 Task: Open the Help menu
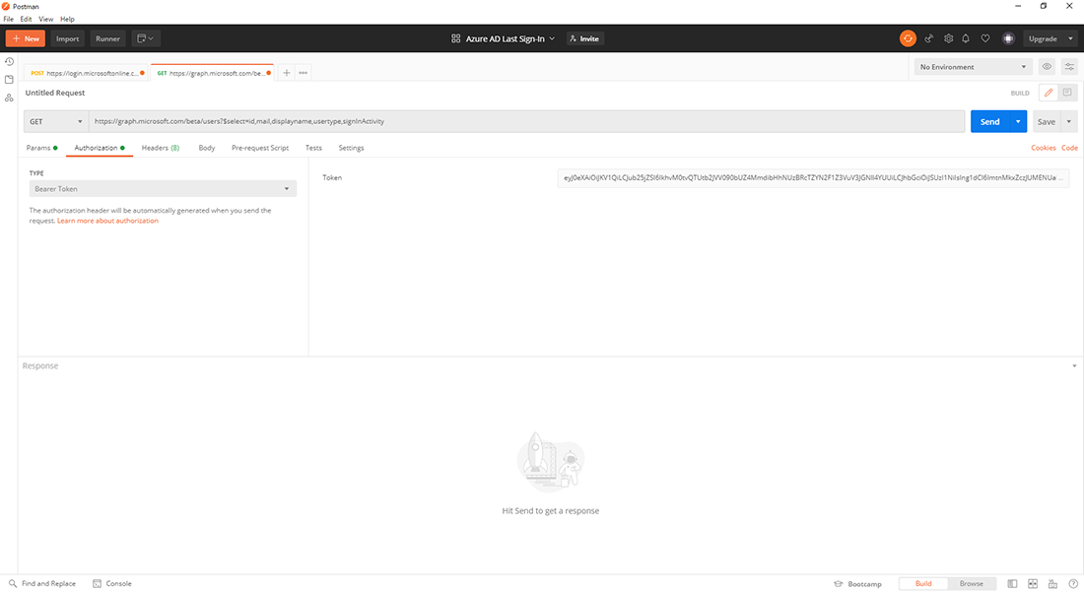point(67,20)
